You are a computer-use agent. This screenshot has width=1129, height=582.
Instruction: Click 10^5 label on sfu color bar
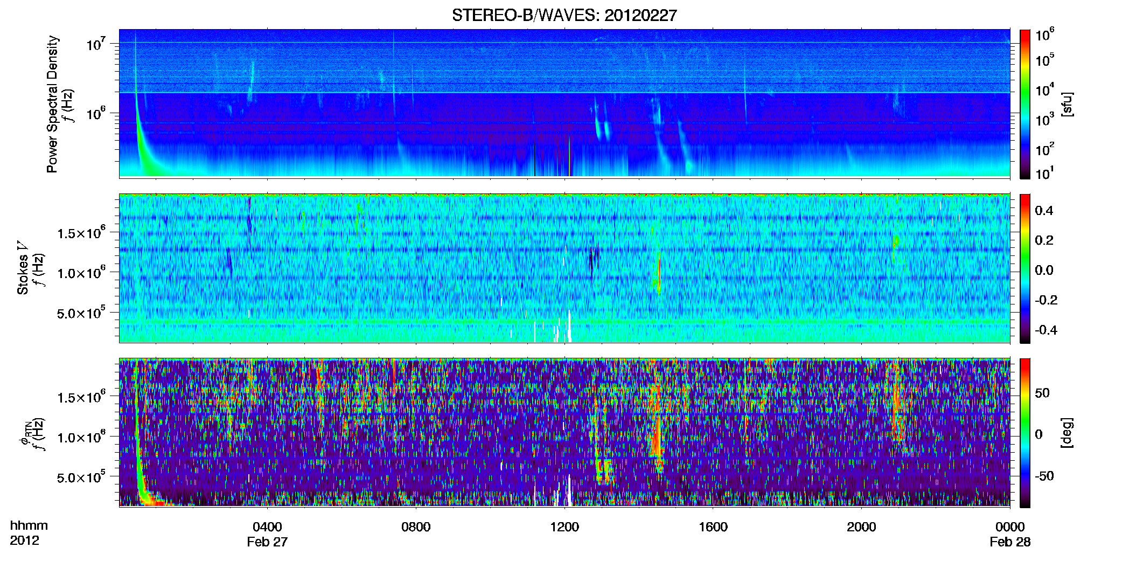pyautogui.click(x=1044, y=60)
